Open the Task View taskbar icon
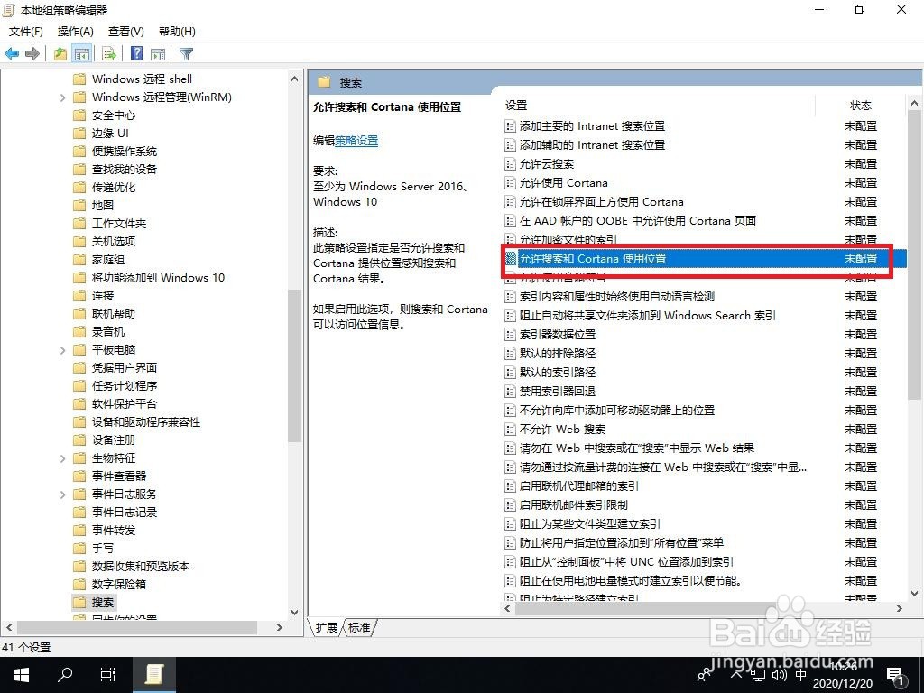This screenshot has width=924, height=693. pyautogui.click(x=108, y=675)
